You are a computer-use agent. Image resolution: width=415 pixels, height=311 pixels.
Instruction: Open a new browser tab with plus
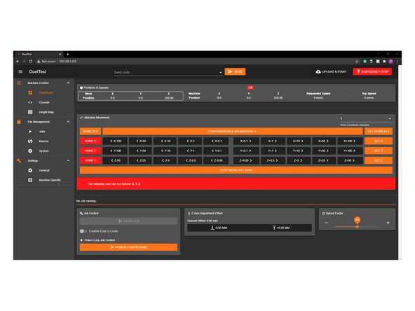pyautogui.click(x=68, y=54)
